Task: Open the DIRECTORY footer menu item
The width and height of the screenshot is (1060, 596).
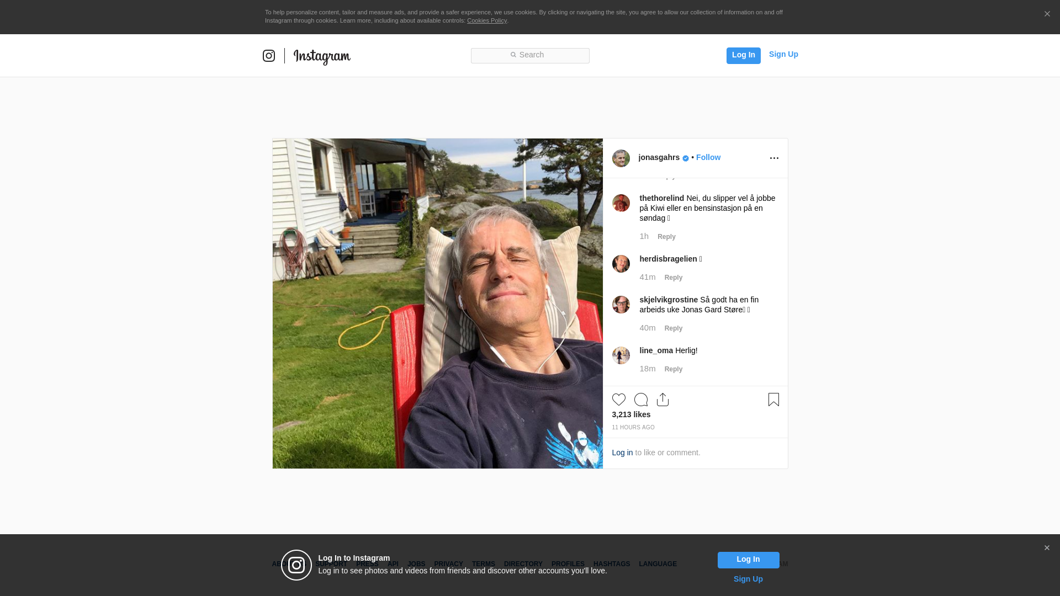Action: coord(523,564)
